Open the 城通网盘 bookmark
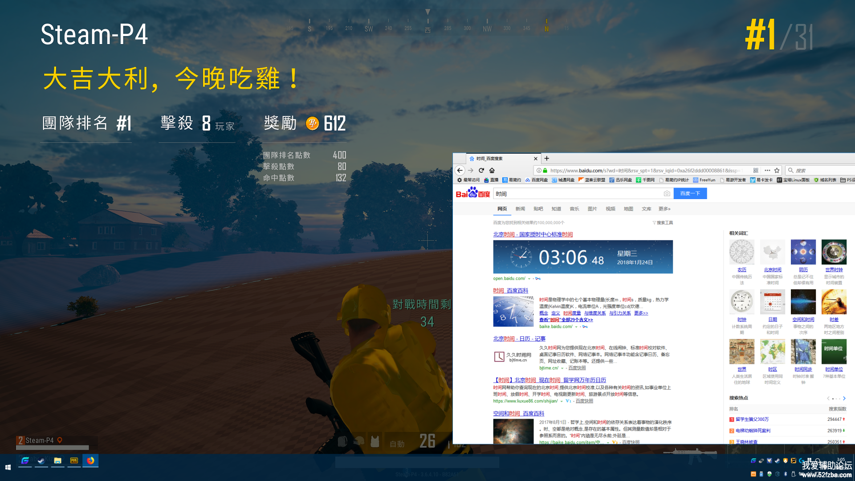The height and width of the screenshot is (481, 855). [x=563, y=180]
